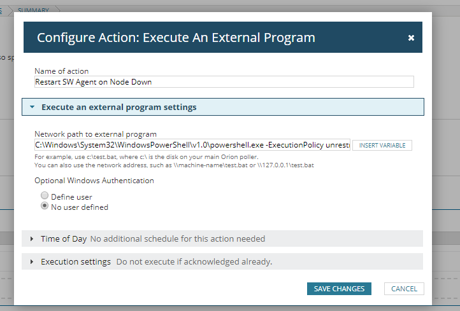The width and height of the screenshot is (460, 311).
Task: Switch to the SUMMARY step tab
Action: coord(34,11)
